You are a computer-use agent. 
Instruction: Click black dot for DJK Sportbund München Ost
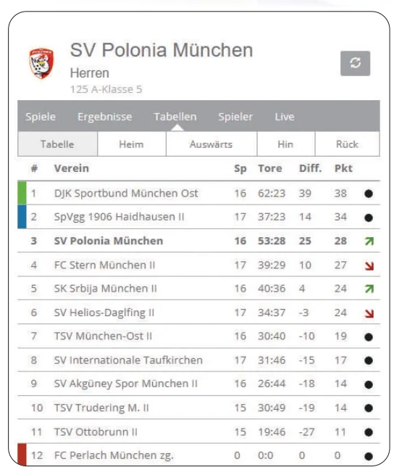368,194
